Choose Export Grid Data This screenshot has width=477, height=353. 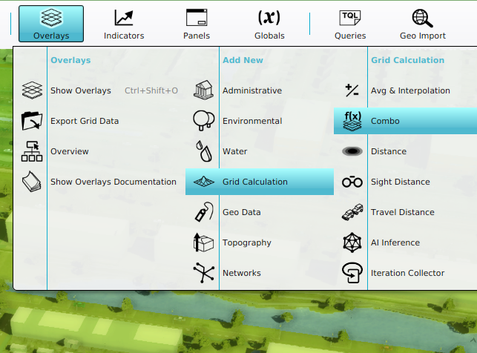pyautogui.click(x=84, y=121)
